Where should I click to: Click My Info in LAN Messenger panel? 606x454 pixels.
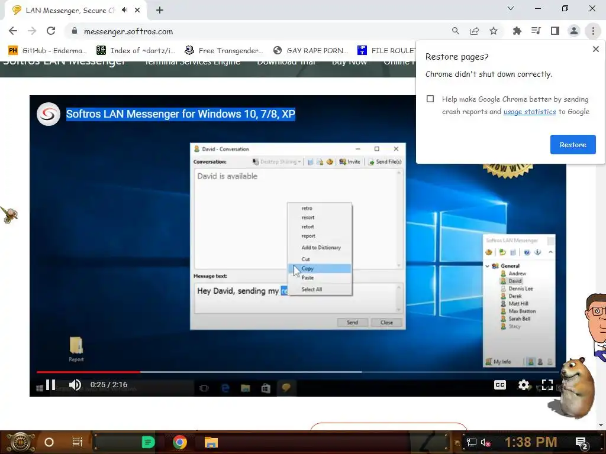(x=498, y=362)
